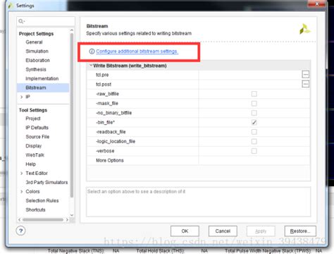The width and height of the screenshot is (334, 254).
Task: Click the settings tree down arrow
Action: point(72,215)
